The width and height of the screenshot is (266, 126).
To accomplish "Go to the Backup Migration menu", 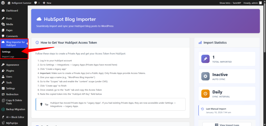I will [x=16, y=109].
